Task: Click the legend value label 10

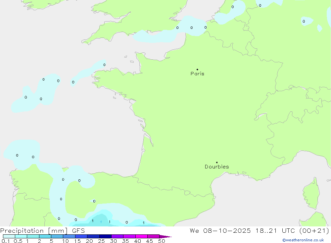Action: pyautogui.click(x=66, y=241)
